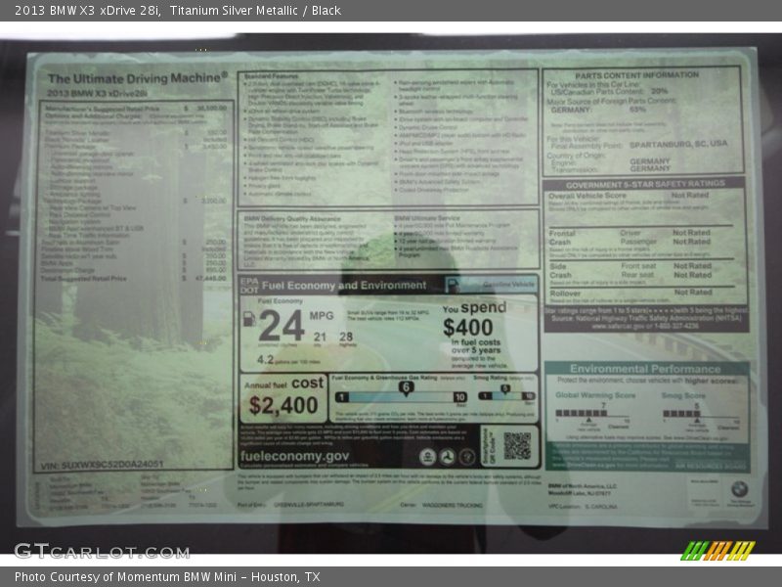782x587 pixels.
Task: Click the GTCarLot colored stripes logo
Action: pos(717,550)
